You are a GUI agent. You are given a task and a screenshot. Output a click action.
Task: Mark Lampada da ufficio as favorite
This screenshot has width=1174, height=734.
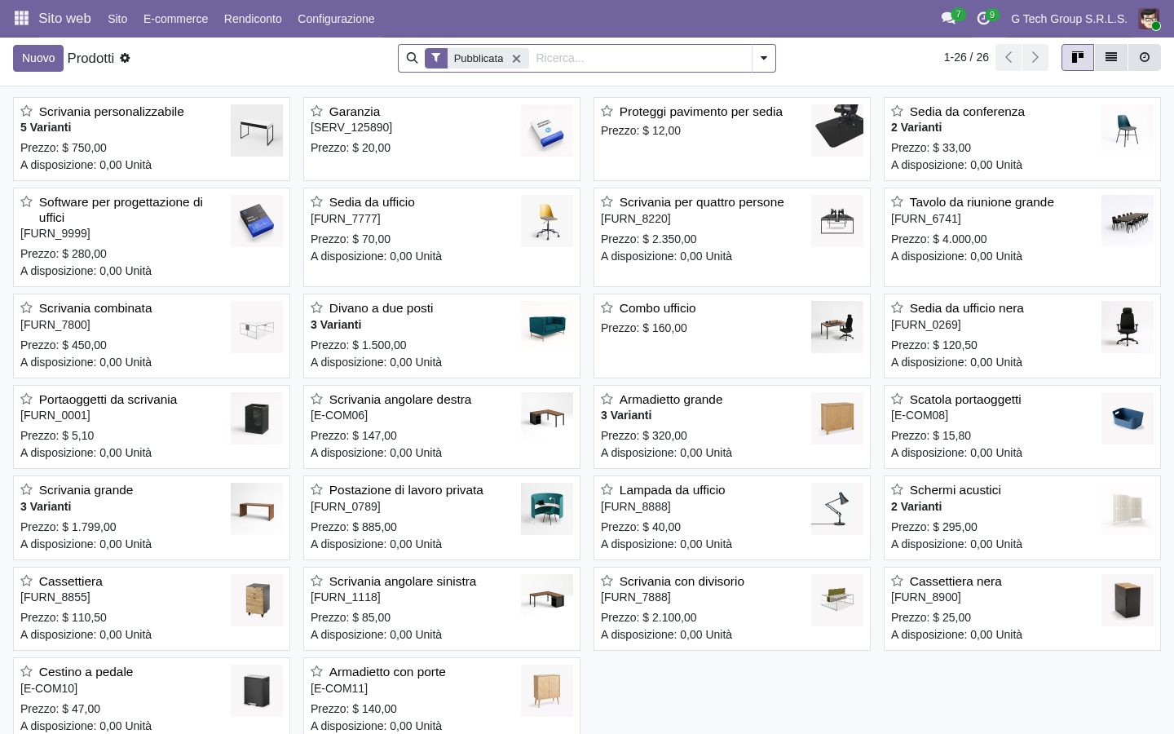[607, 489]
